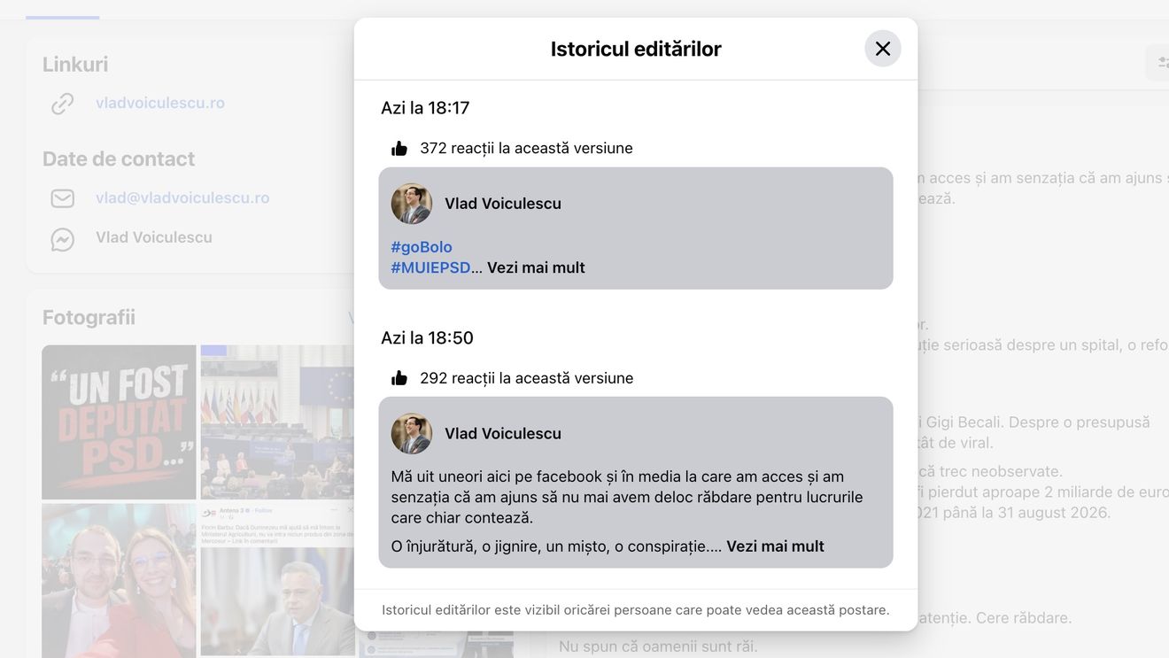The image size is (1169, 658).
Task: Select the 372 reacții la această versiune text
Action: click(526, 148)
